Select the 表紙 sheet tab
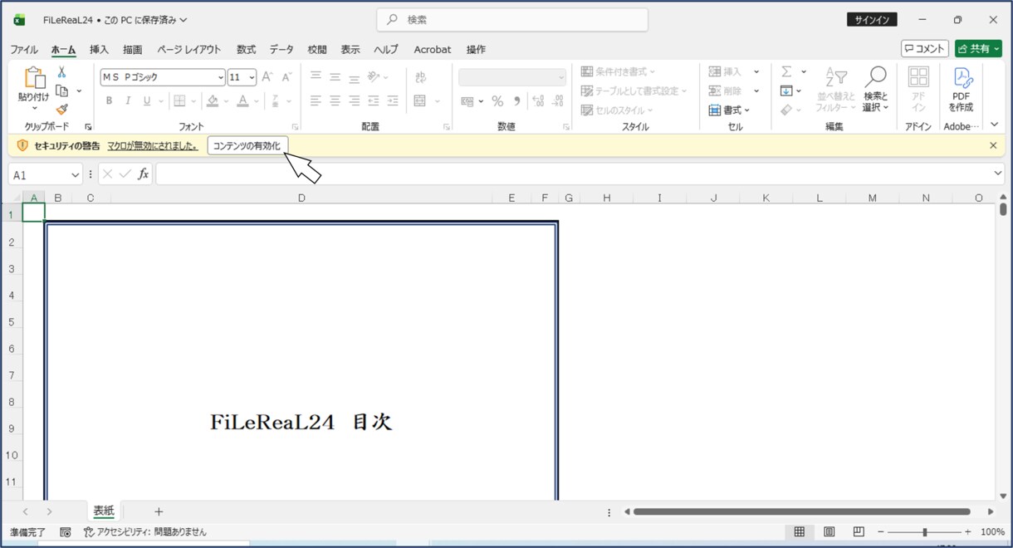The width and height of the screenshot is (1013, 548). pos(104,511)
